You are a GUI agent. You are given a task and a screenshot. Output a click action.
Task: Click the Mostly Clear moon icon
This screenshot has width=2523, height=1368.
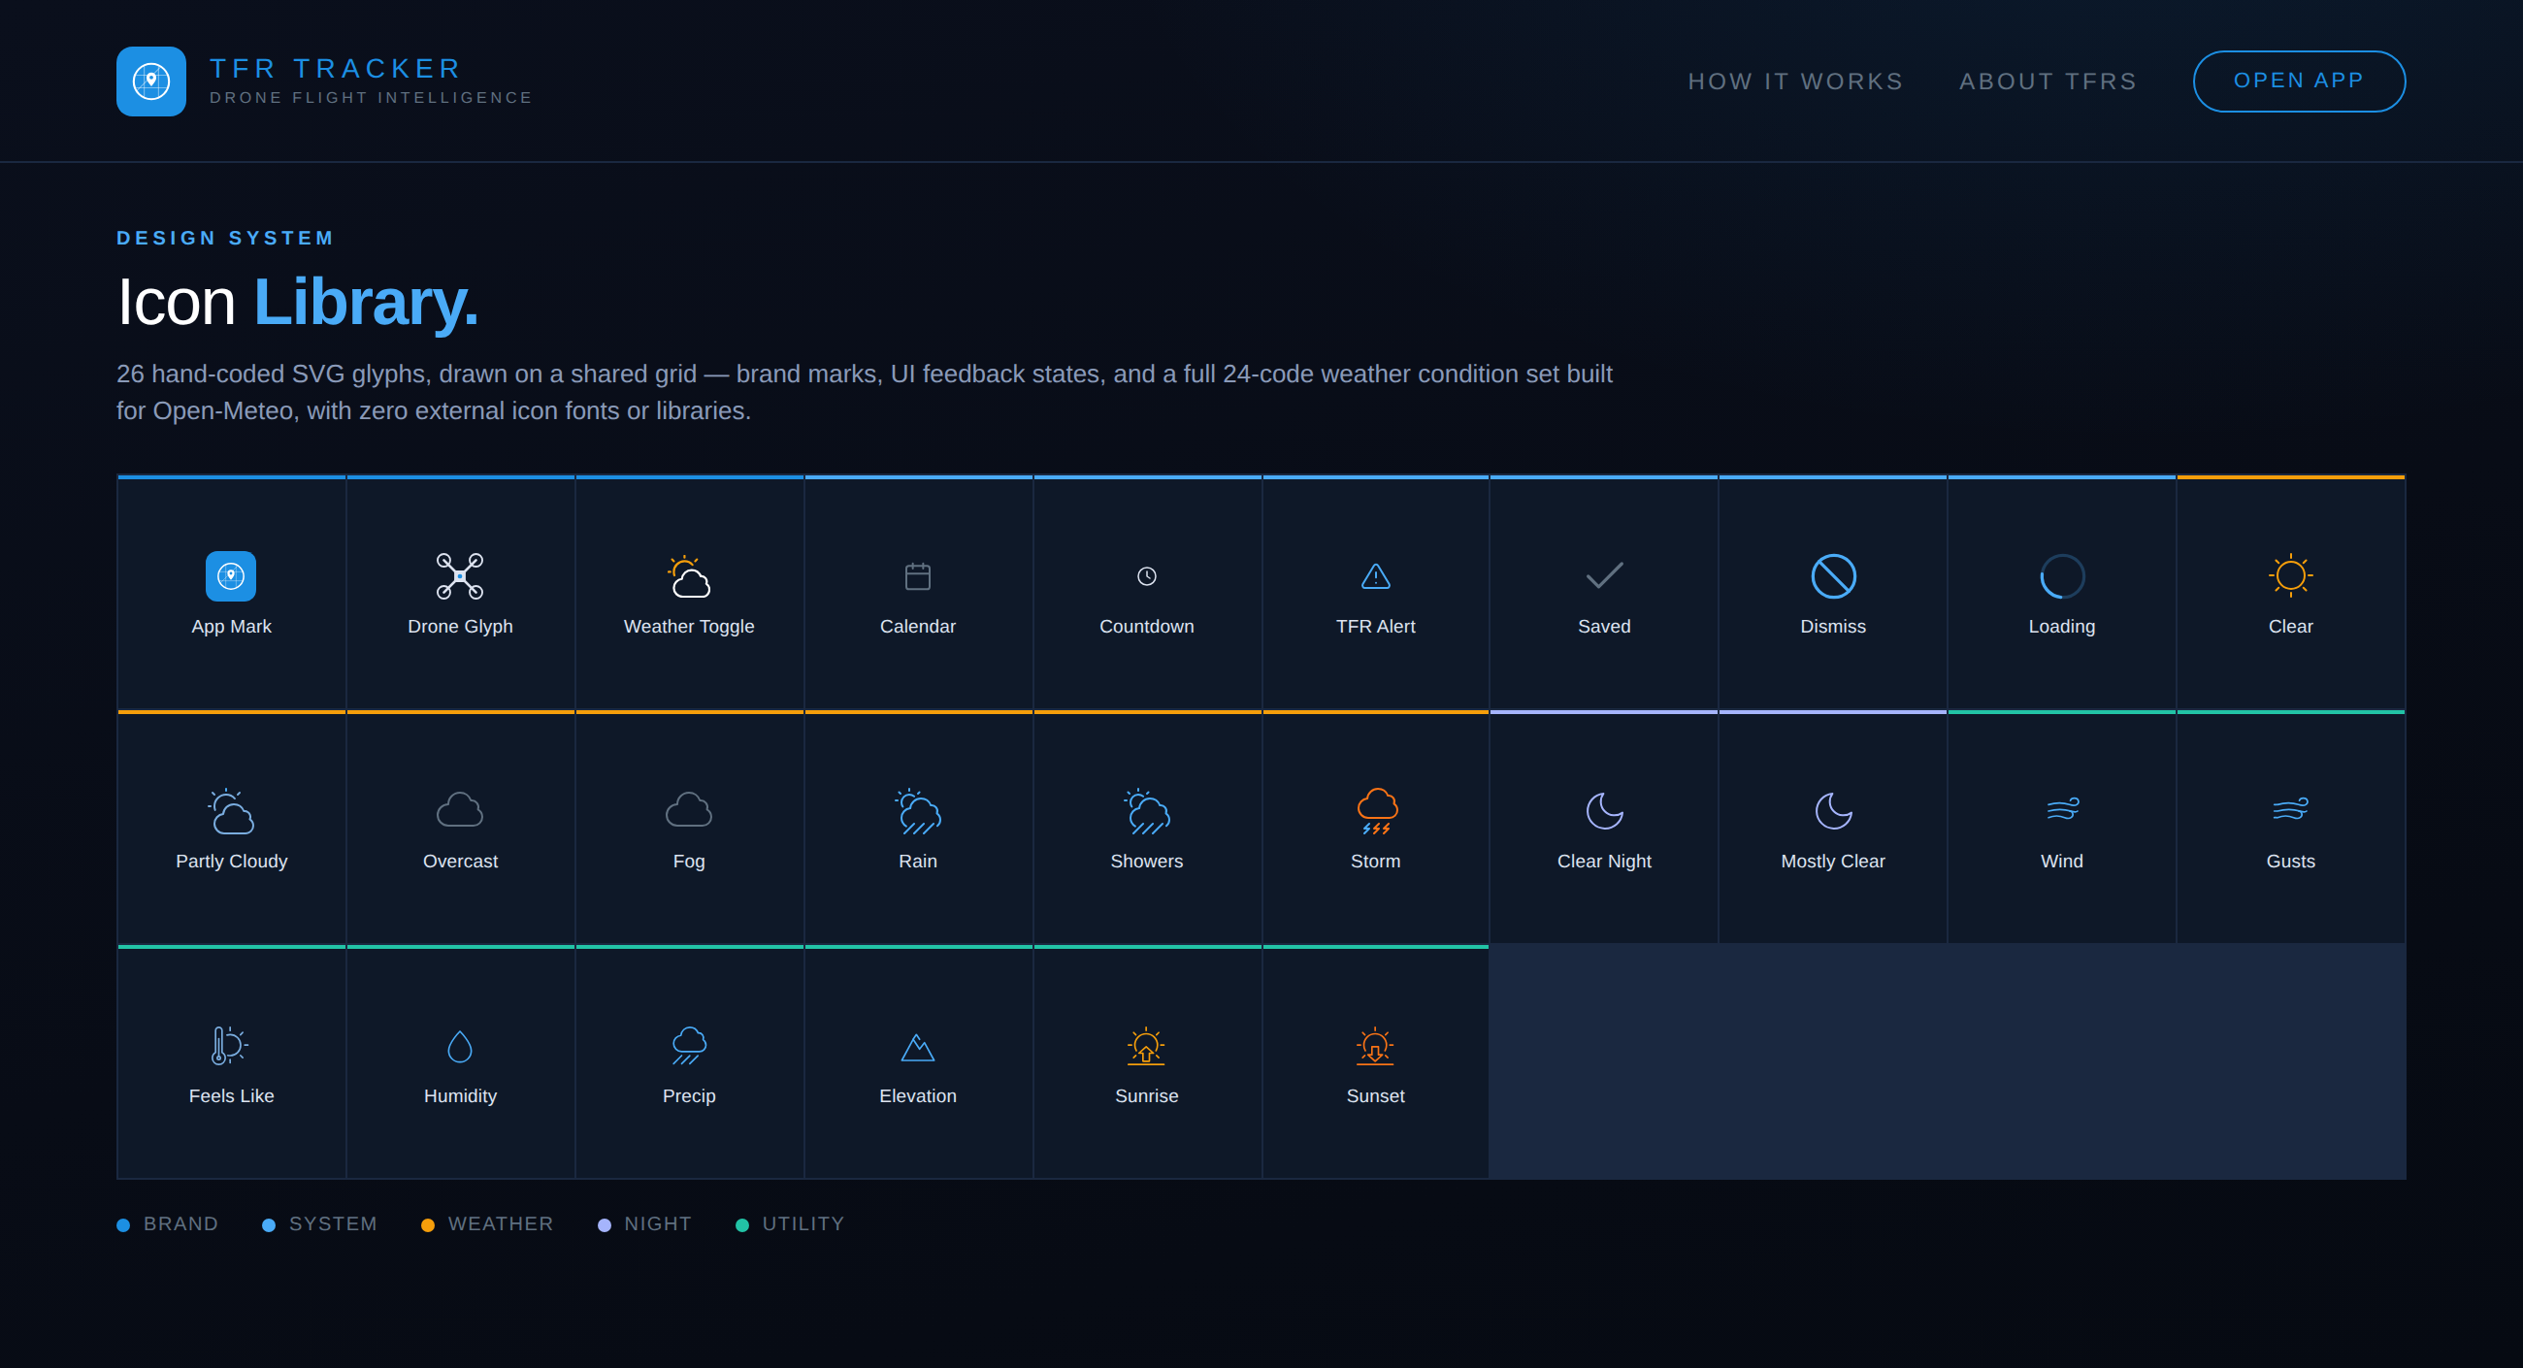click(x=1833, y=811)
